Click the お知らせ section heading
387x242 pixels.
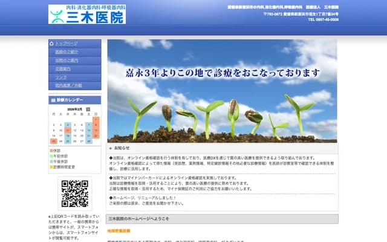coord(122,148)
